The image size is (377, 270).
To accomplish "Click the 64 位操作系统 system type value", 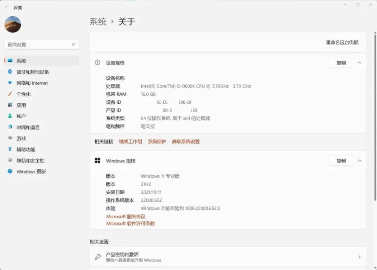I will point(175,118).
